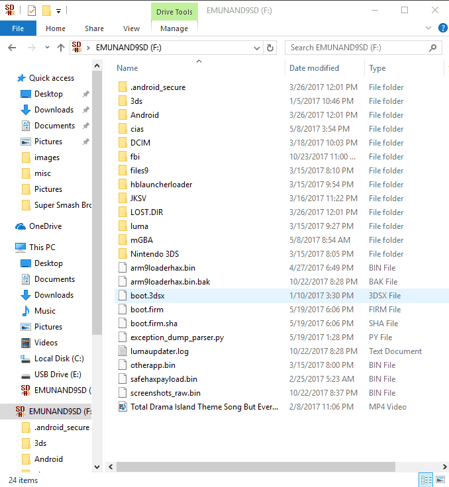Open pinned Downloads under Quick access
This screenshot has height=487, width=449.
tap(54, 110)
